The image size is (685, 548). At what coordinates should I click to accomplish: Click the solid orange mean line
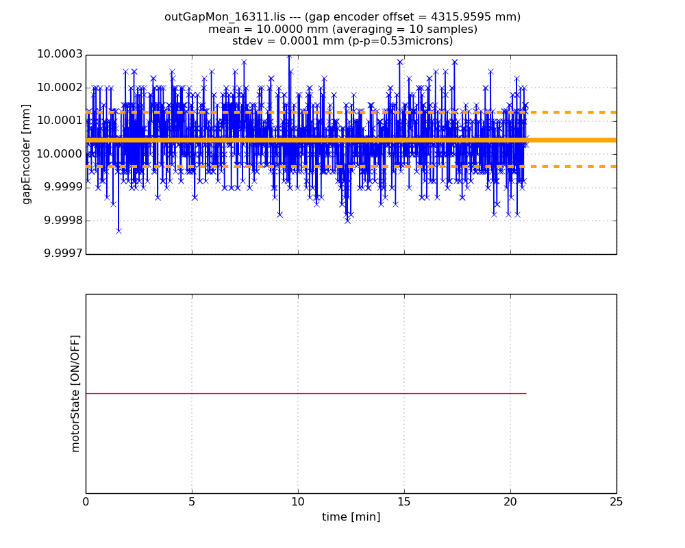tap(572, 140)
